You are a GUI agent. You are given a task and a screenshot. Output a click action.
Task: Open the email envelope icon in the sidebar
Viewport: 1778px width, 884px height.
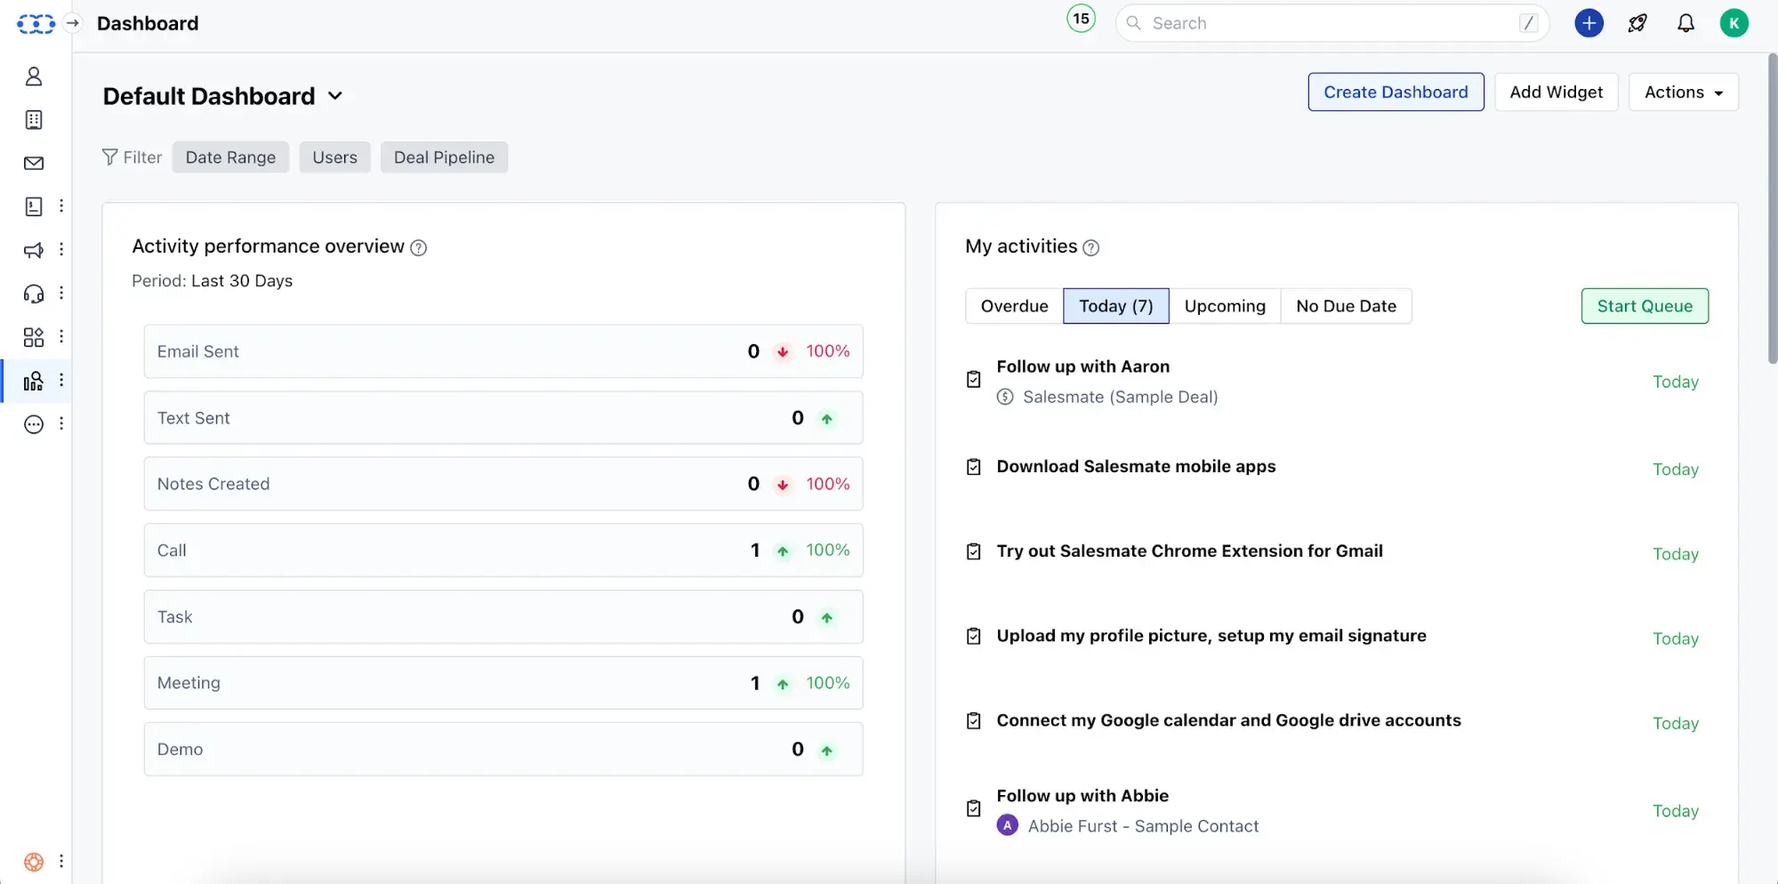(x=34, y=163)
